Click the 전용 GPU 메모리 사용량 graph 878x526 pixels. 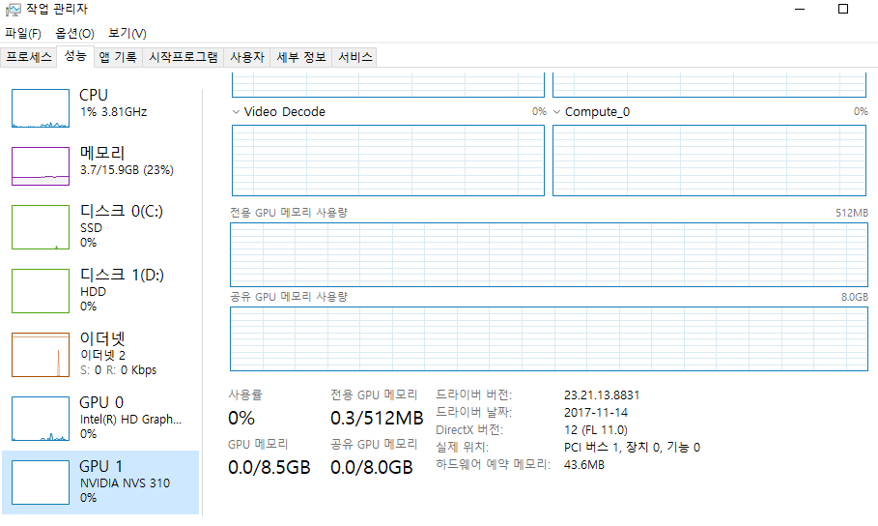(x=549, y=252)
